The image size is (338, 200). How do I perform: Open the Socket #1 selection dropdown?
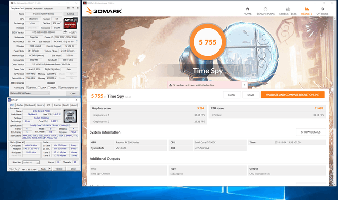tap(30, 162)
